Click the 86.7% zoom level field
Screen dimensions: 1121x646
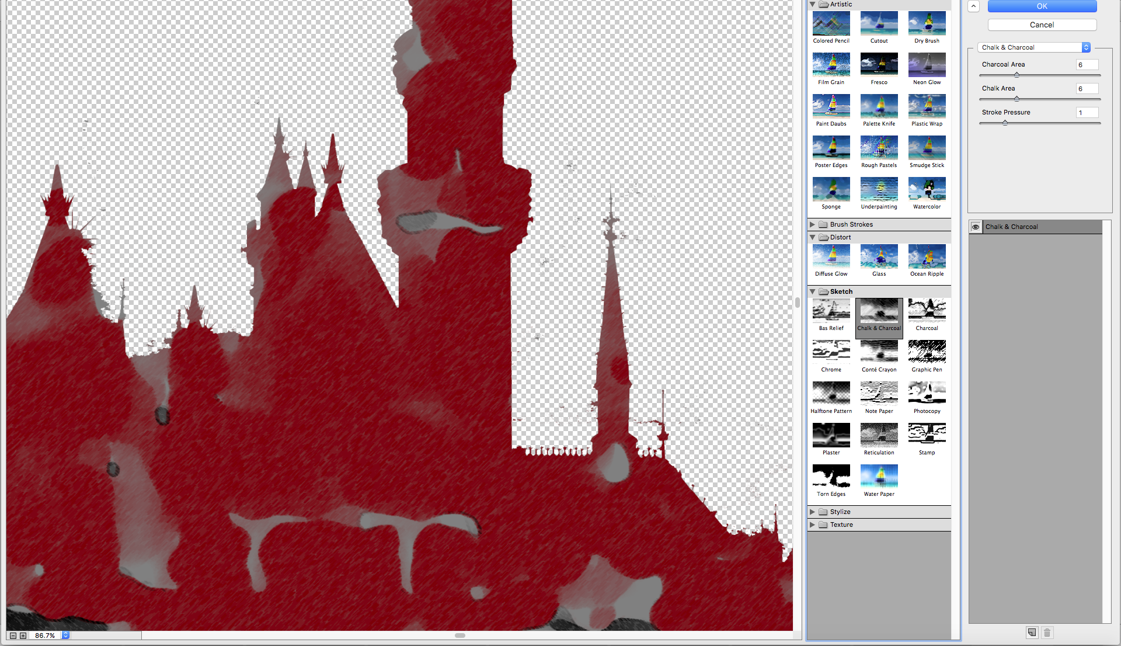[44, 635]
